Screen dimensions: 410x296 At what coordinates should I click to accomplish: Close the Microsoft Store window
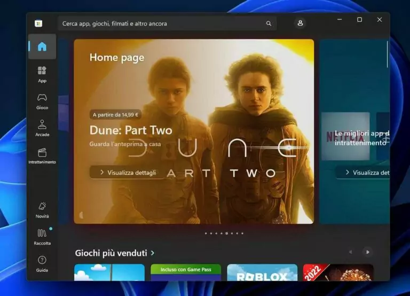pyautogui.click(x=380, y=20)
